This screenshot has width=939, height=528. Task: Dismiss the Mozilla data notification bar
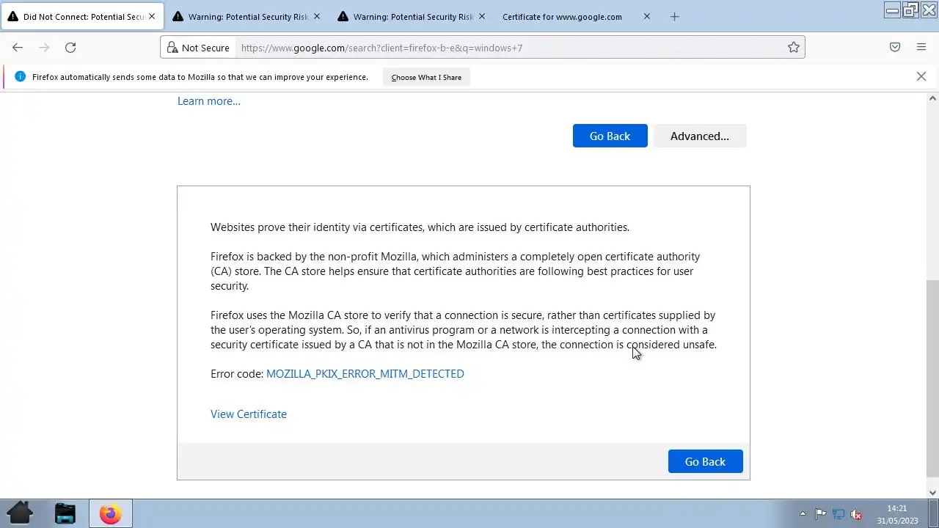[x=921, y=76]
